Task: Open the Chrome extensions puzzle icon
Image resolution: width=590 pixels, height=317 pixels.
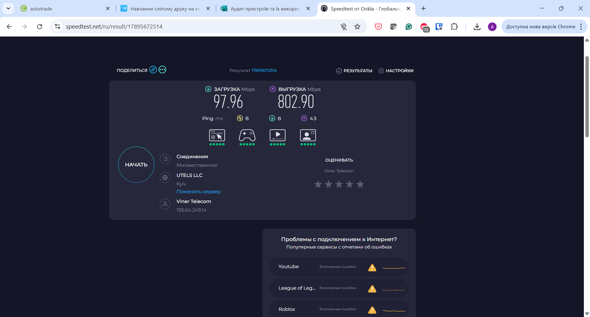Action: coord(454,27)
